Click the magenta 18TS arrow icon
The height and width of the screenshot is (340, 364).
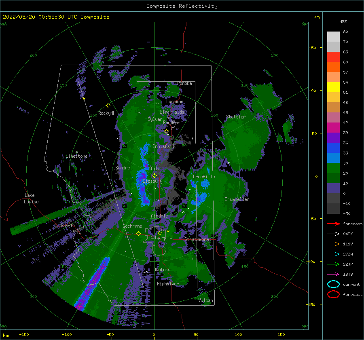pyautogui.click(x=333, y=275)
